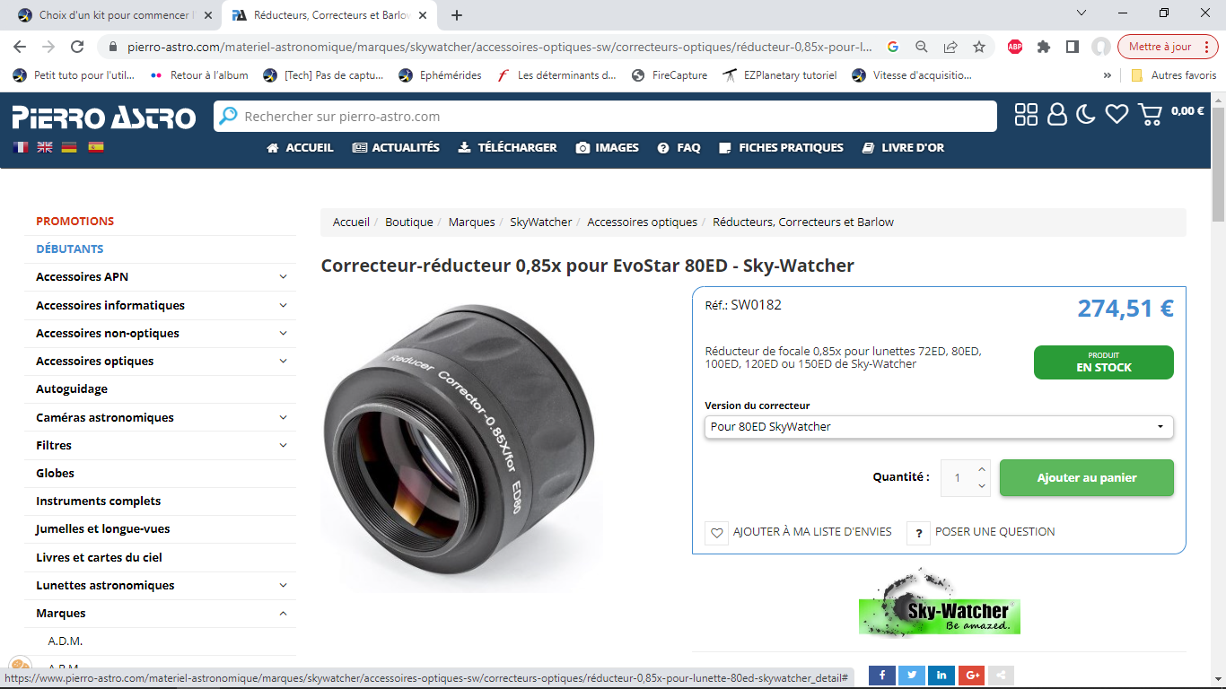Click the heart icon beside 'Ajouter à ma liste d'envies'
The width and height of the screenshot is (1226, 689).
pos(717,533)
